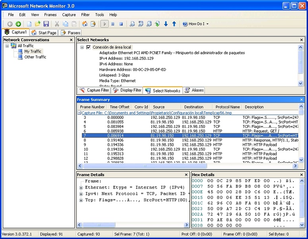Click the Open capture folder icon

[x=38, y=24]
